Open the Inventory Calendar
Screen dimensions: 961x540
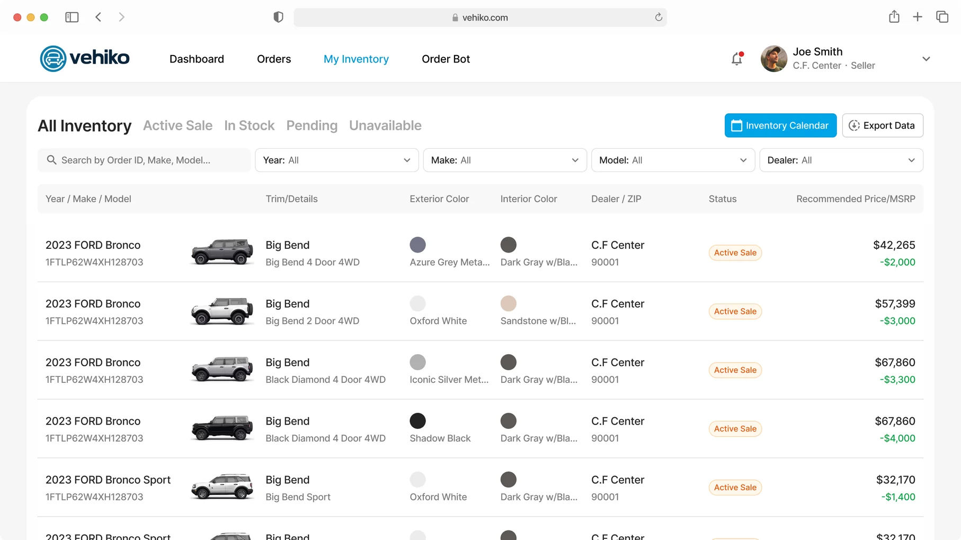[780, 125]
